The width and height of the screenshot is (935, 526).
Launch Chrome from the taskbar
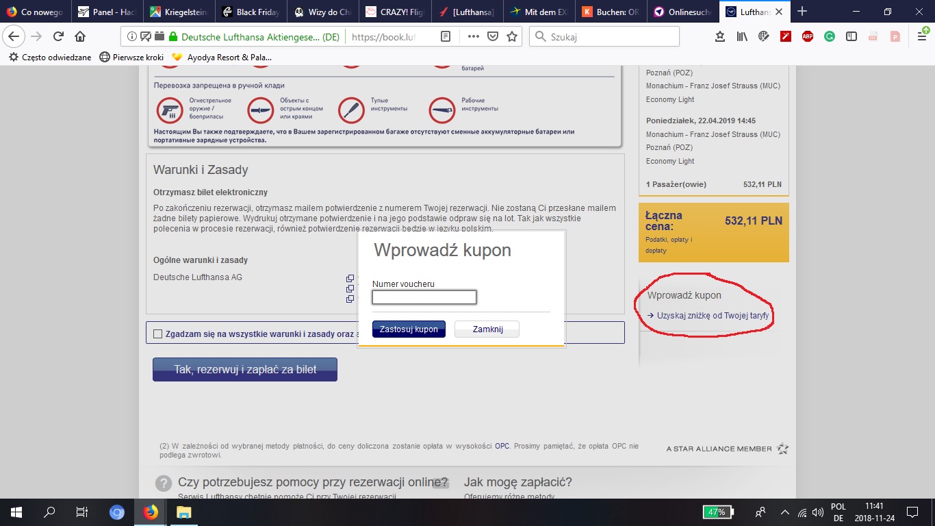click(x=117, y=512)
